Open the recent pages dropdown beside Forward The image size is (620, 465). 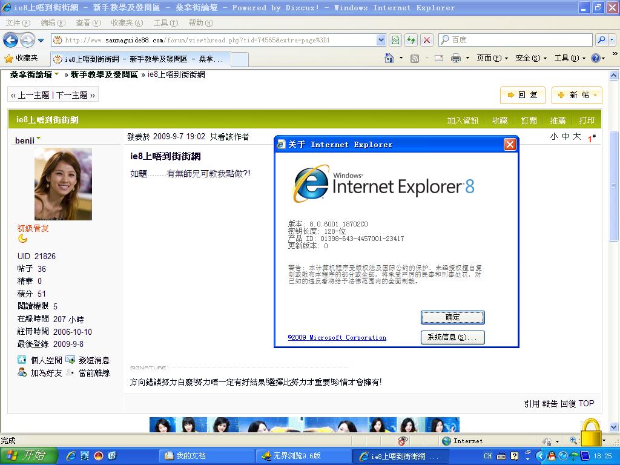pyautogui.click(x=41, y=41)
